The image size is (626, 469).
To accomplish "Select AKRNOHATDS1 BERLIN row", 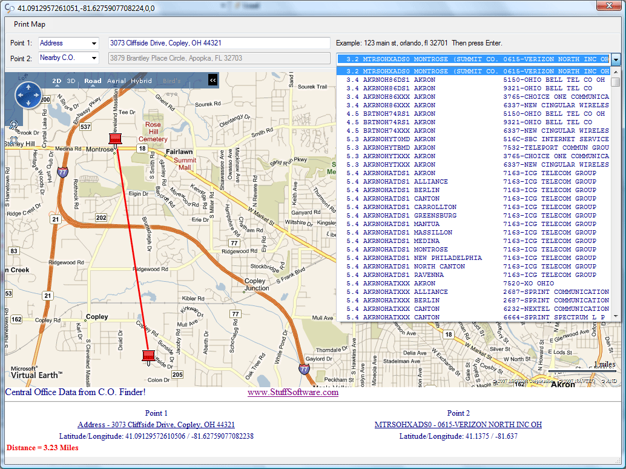I will coord(474,190).
